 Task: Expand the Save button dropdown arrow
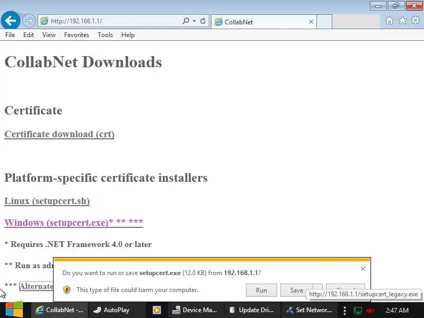(317, 288)
